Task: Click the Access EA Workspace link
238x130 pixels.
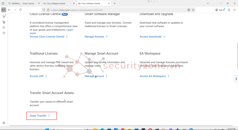Action: 153,76
